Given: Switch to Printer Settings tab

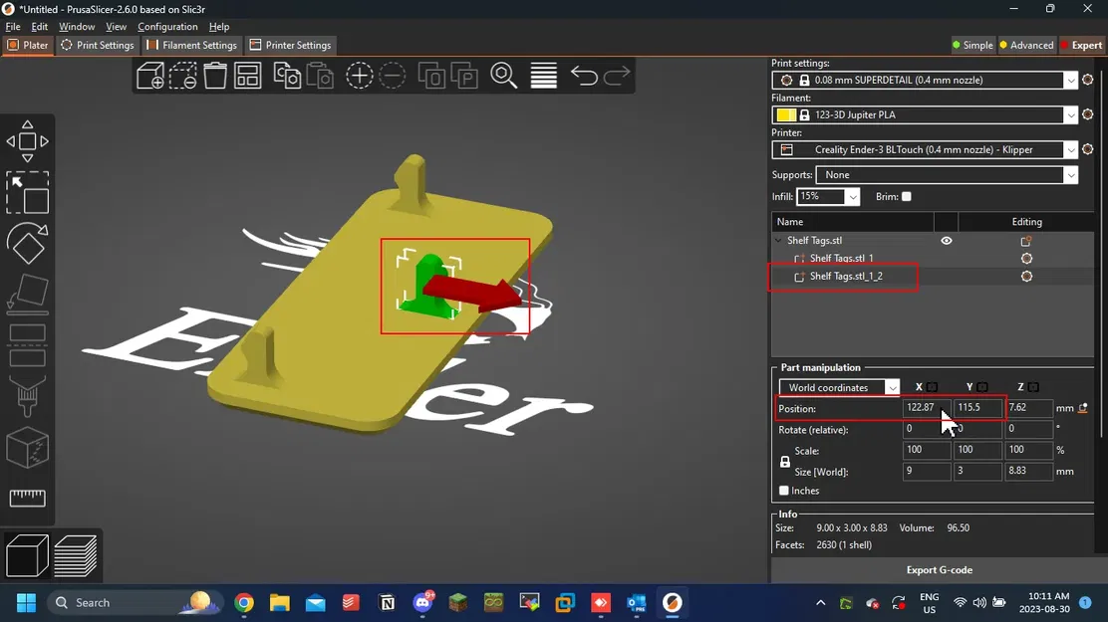Looking at the screenshot, I should (290, 45).
